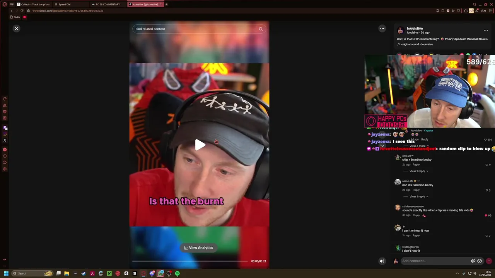Open OwDogMurph commenter profile
The height and width of the screenshot is (278, 495).
coord(410,247)
